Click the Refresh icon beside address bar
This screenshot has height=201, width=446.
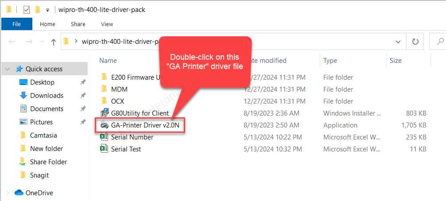click(x=415, y=42)
